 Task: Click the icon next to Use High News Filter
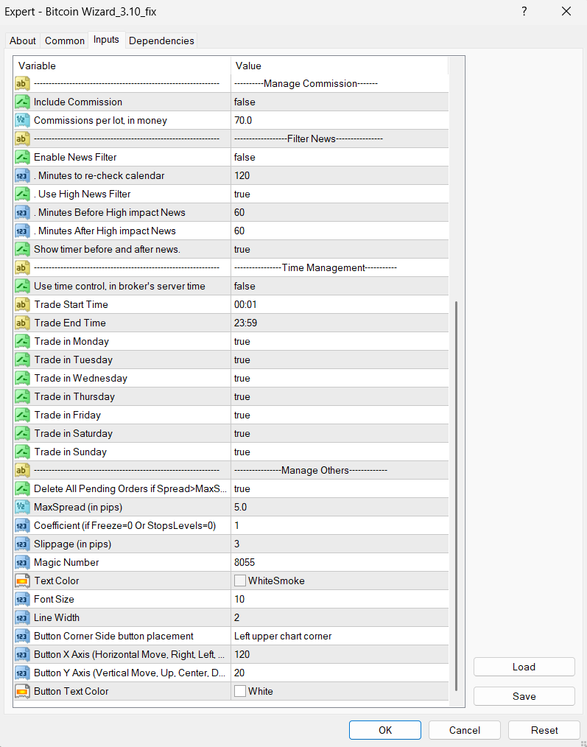22,194
